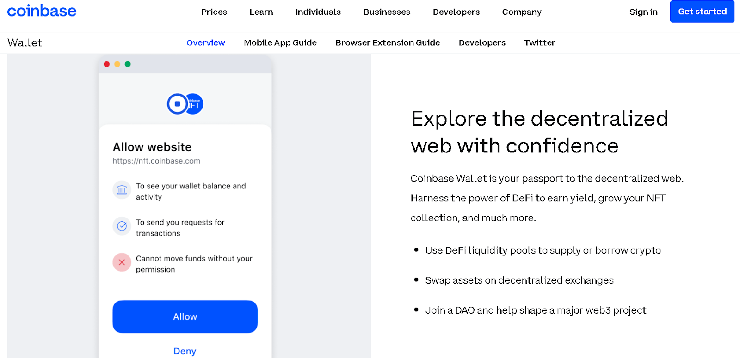Viewport: 740px width, 358px height.
Task: Click the checkmark icon for transaction requests
Action: pos(122,226)
